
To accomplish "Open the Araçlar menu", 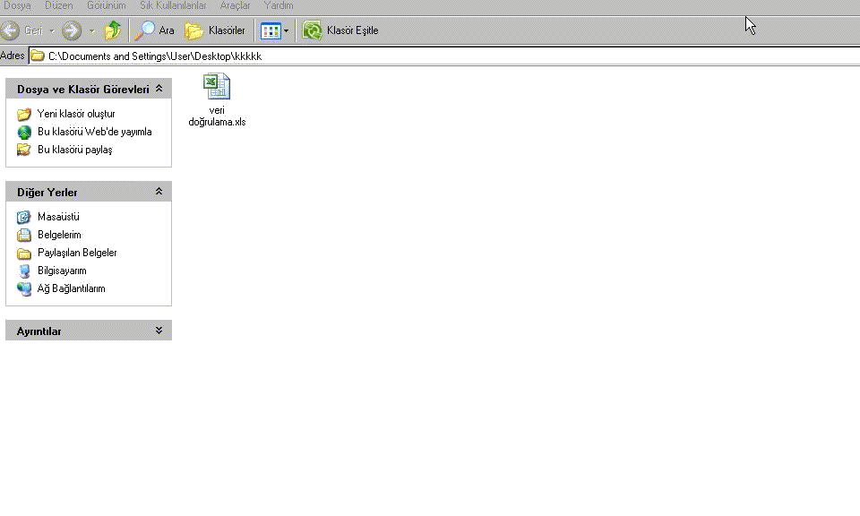I will point(235,5).
